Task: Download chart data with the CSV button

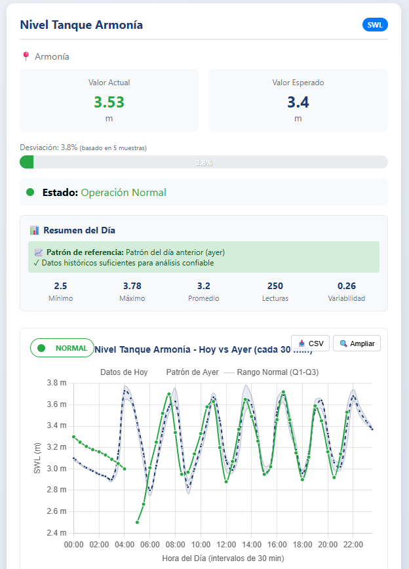Action: [311, 343]
